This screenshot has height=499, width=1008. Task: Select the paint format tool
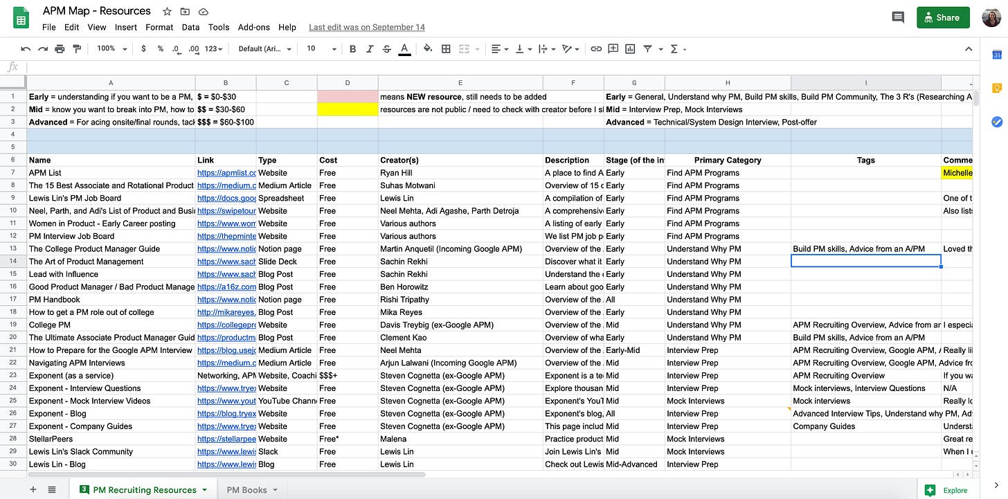[77, 49]
